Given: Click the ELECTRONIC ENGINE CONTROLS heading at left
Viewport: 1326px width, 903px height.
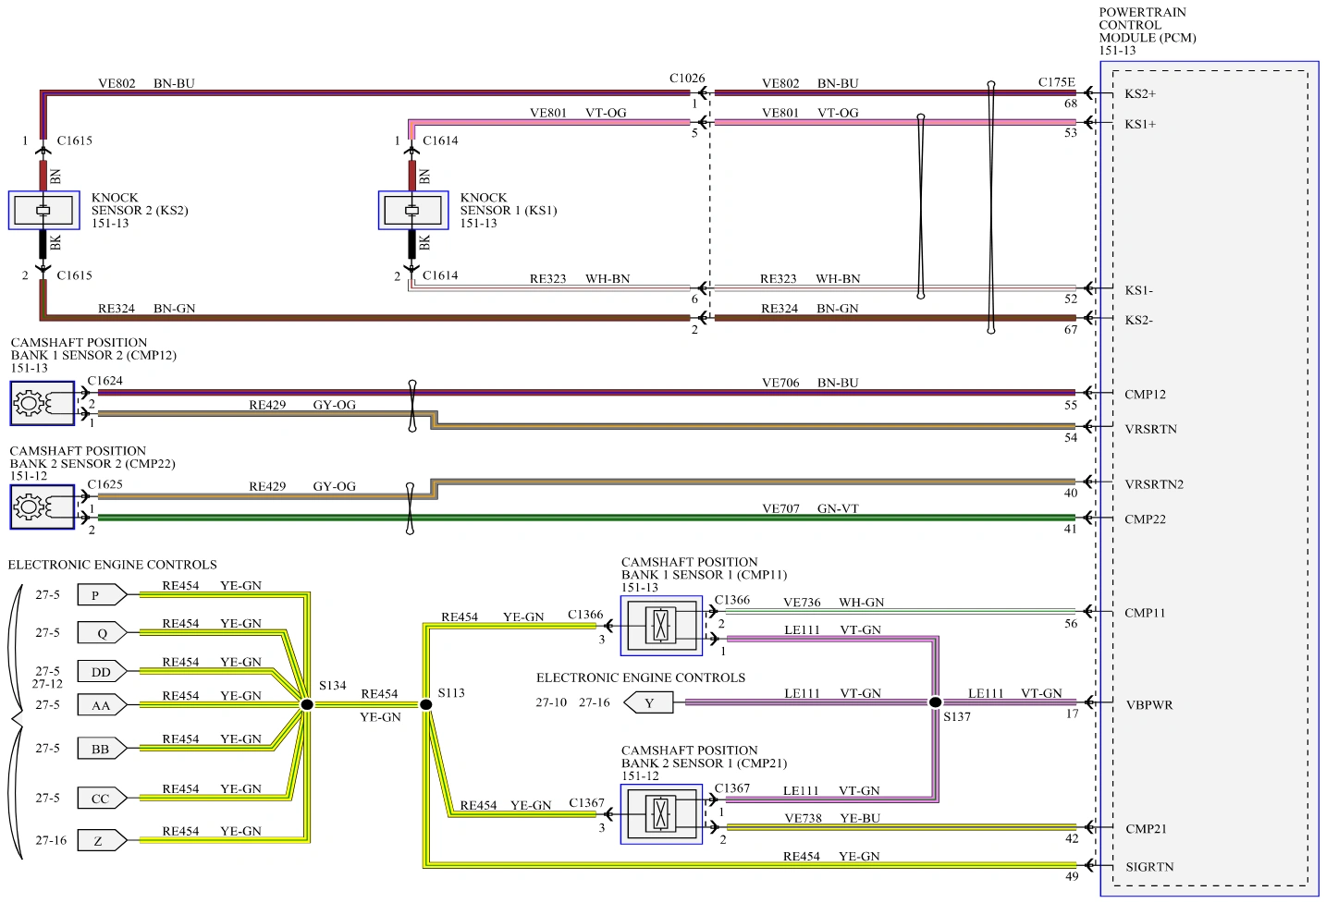Looking at the screenshot, I should click(113, 565).
